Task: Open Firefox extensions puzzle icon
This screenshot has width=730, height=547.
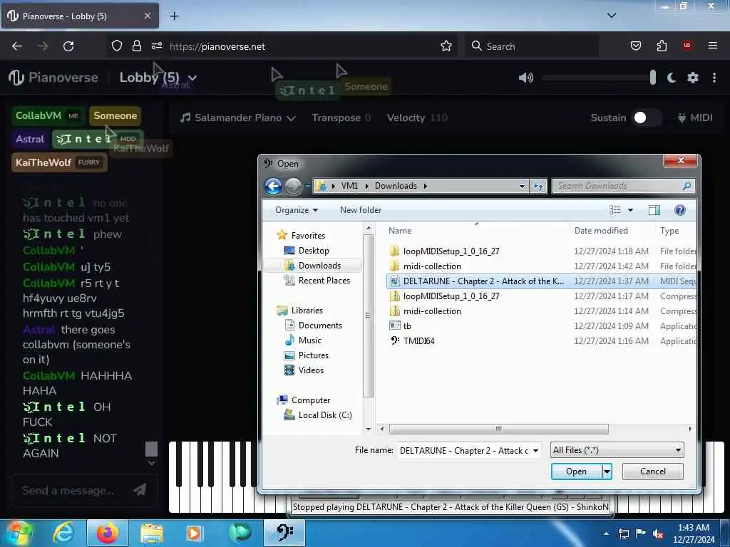Action: [x=662, y=46]
